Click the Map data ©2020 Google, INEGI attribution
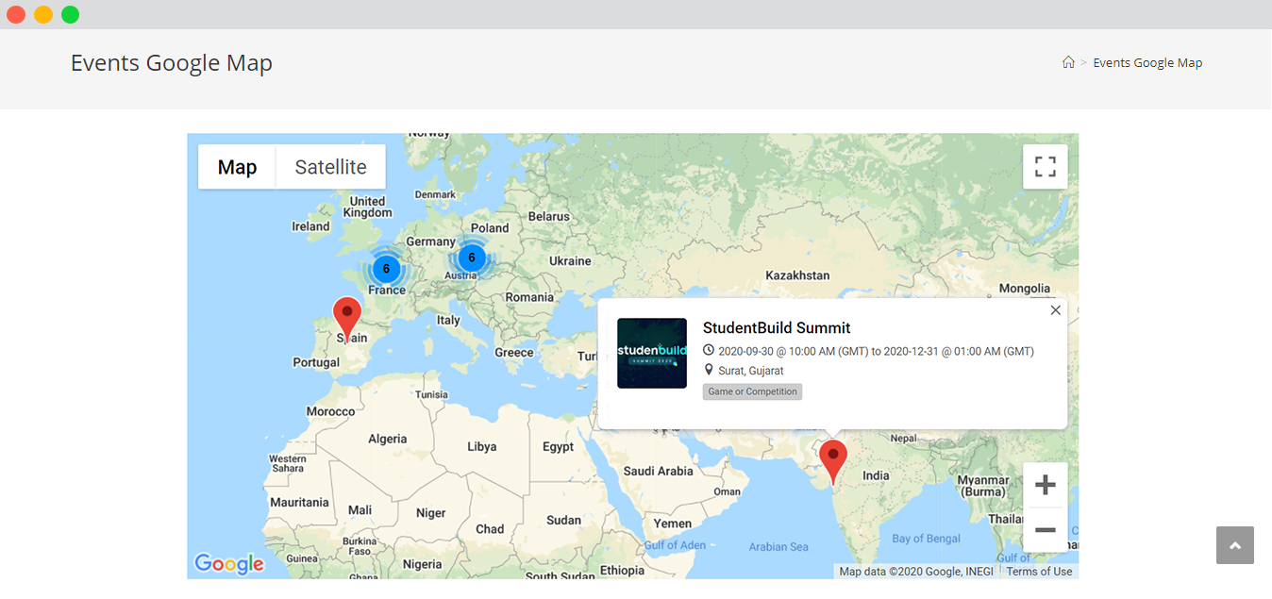This screenshot has width=1272, height=599. (916, 571)
